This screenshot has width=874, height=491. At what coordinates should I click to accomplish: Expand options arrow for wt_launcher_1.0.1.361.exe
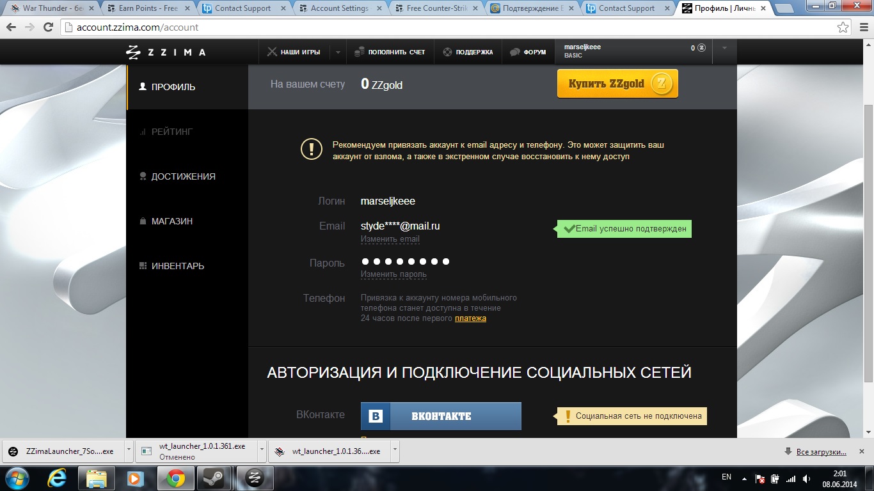click(262, 450)
